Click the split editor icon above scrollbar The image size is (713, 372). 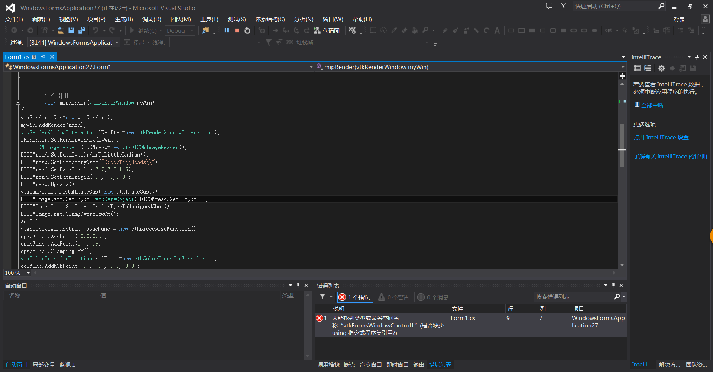622,76
